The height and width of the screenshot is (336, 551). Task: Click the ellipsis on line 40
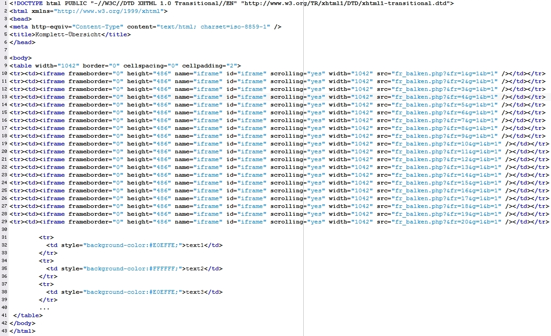(44, 308)
